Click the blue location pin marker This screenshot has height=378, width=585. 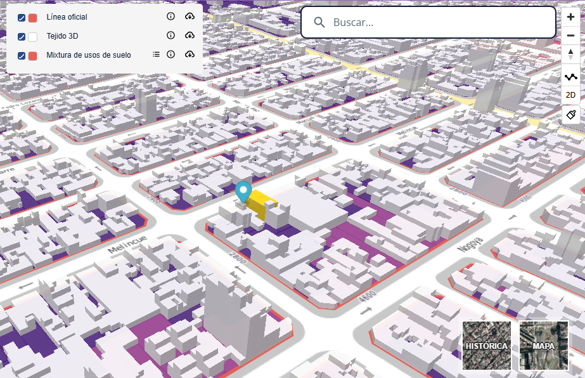tap(243, 191)
